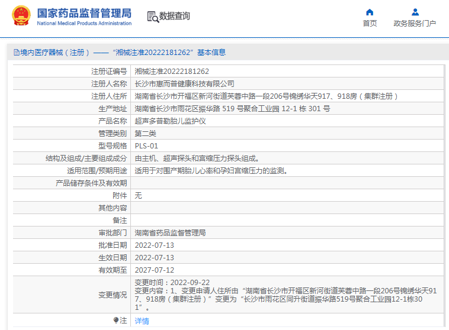The height and width of the screenshot is (330, 449).
Task: Click the 批准日期 value 2022-07-13
Action: pyautogui.click(x=154, y=245)
